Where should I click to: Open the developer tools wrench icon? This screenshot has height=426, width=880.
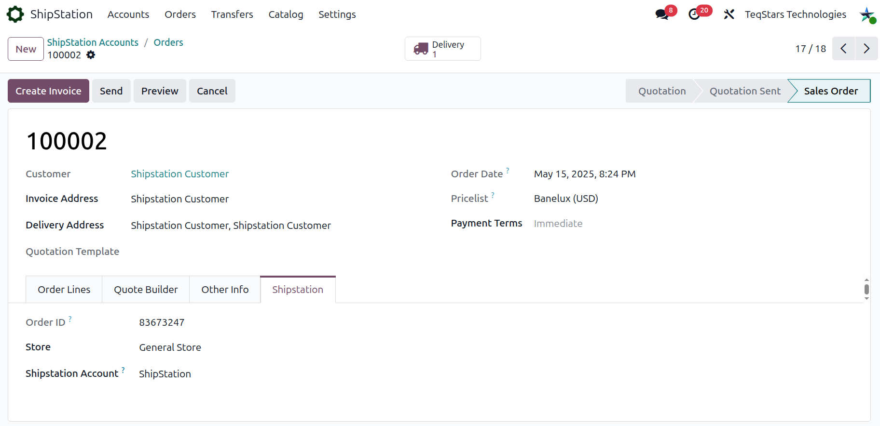pos(729,14)
